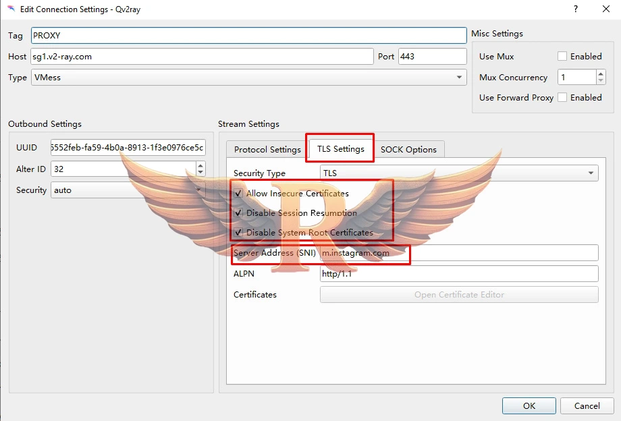Image resolution: width=621 pixels, height=421 pixels.
Task: Switch to the Protocol Settings tab
Action: [x=267, y=150]
